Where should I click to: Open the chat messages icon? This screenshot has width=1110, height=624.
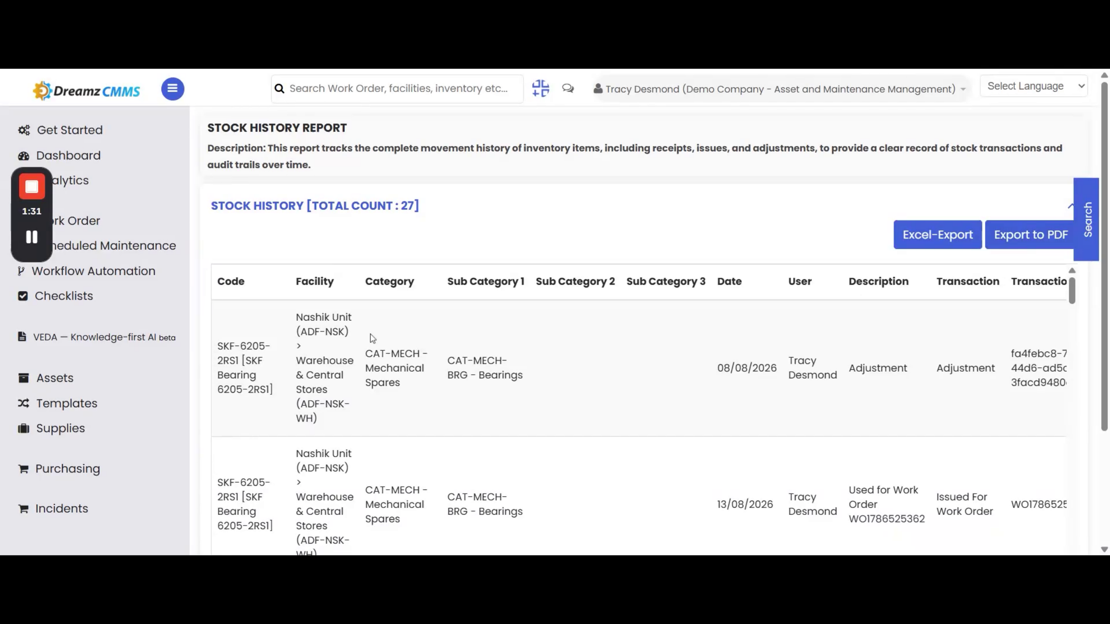pos(568,88)
